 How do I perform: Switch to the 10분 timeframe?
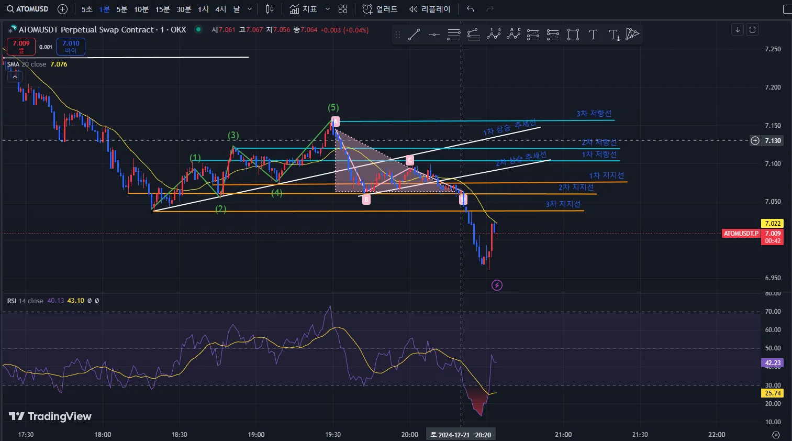(x=141, y=9)
